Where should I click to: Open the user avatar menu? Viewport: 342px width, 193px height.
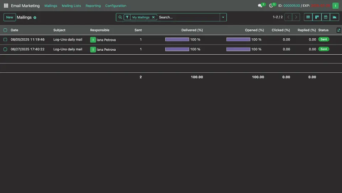click(x=335, y=6)
